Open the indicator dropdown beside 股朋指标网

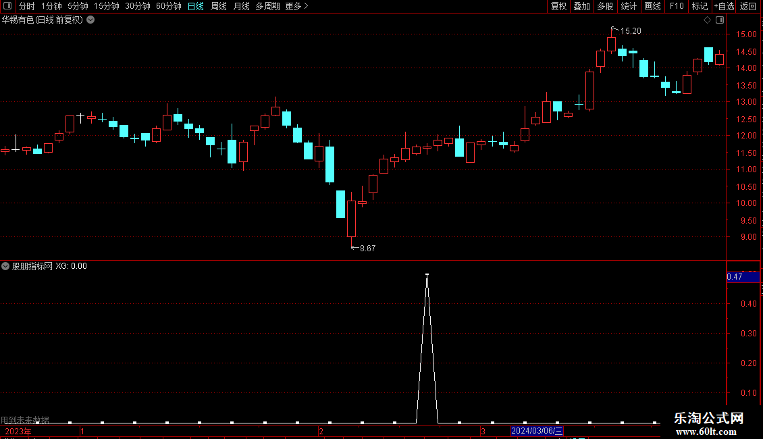pyautogui.click(x=5, y=266)
